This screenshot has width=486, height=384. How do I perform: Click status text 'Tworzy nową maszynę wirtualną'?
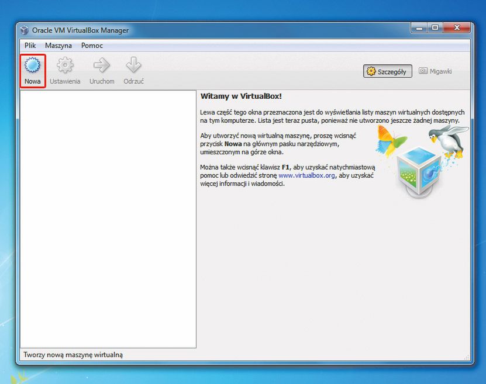(73, 355)
